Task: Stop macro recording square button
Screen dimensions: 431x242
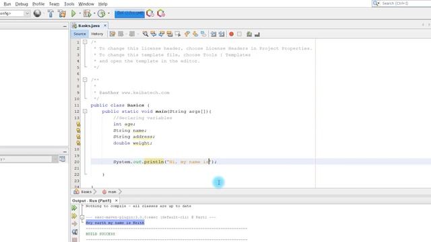Action: coord(240,34)
